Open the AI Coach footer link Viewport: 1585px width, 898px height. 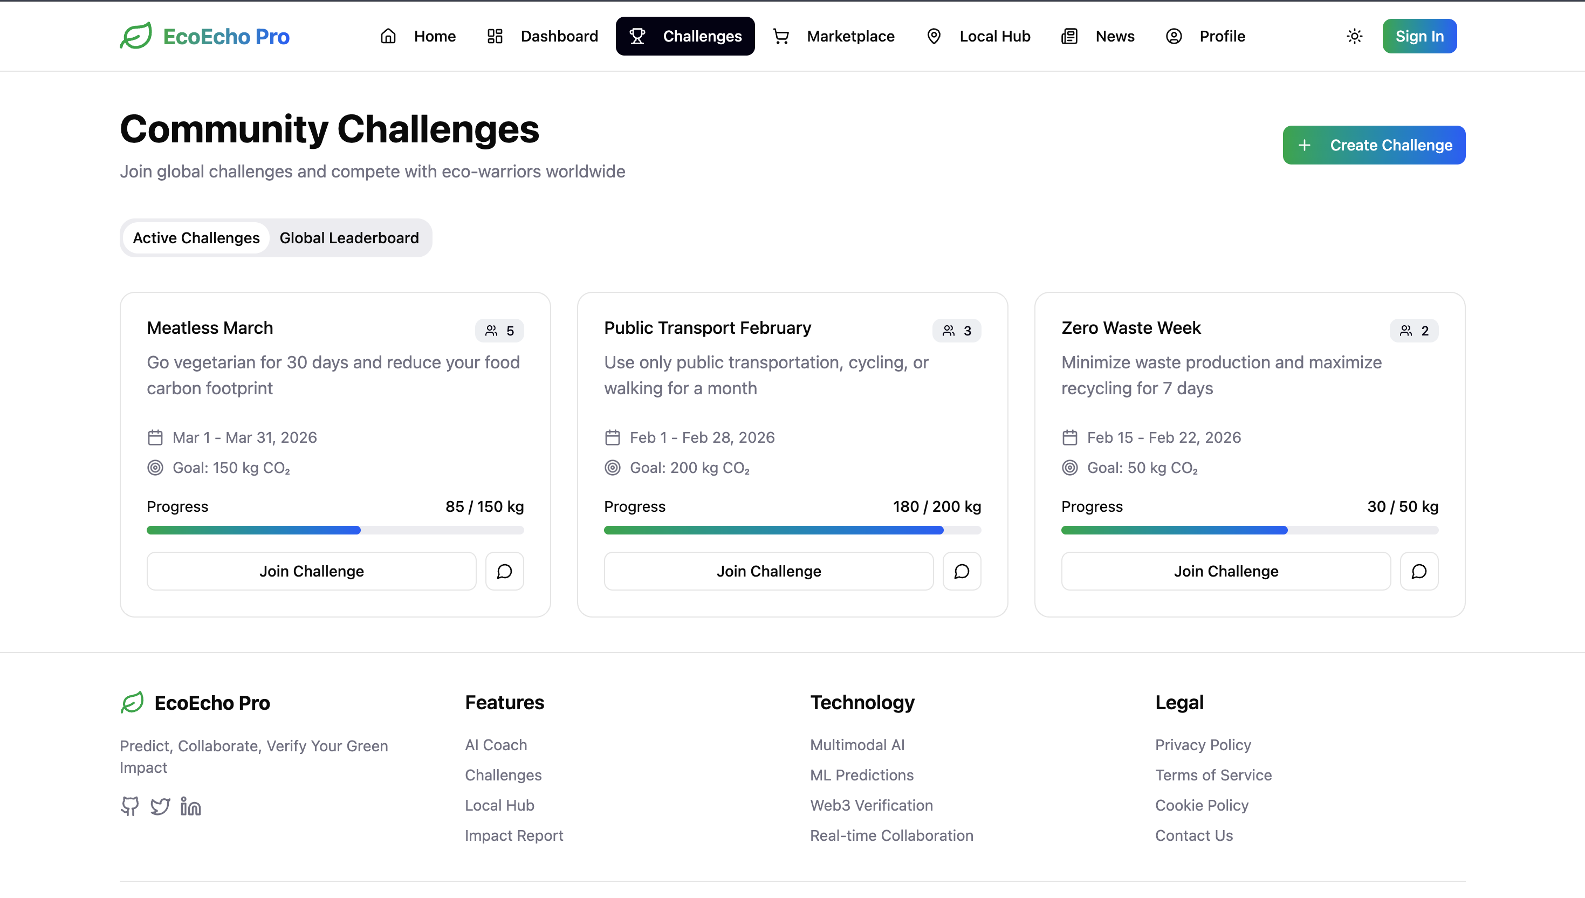pyautogui.click(x=496, y=744)
